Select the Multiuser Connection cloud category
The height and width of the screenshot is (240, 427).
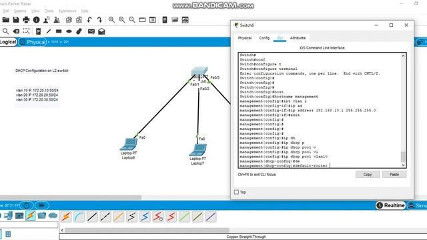(x=53, y=216)
